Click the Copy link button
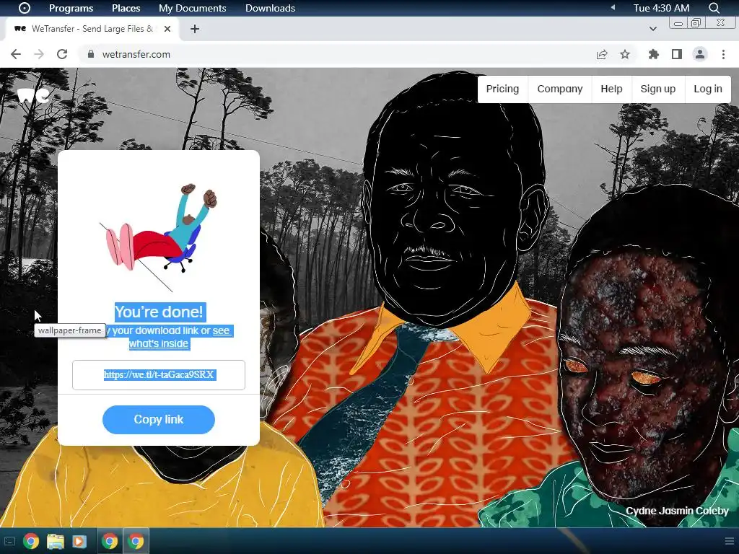739x554 pixels. pos(159,420)
